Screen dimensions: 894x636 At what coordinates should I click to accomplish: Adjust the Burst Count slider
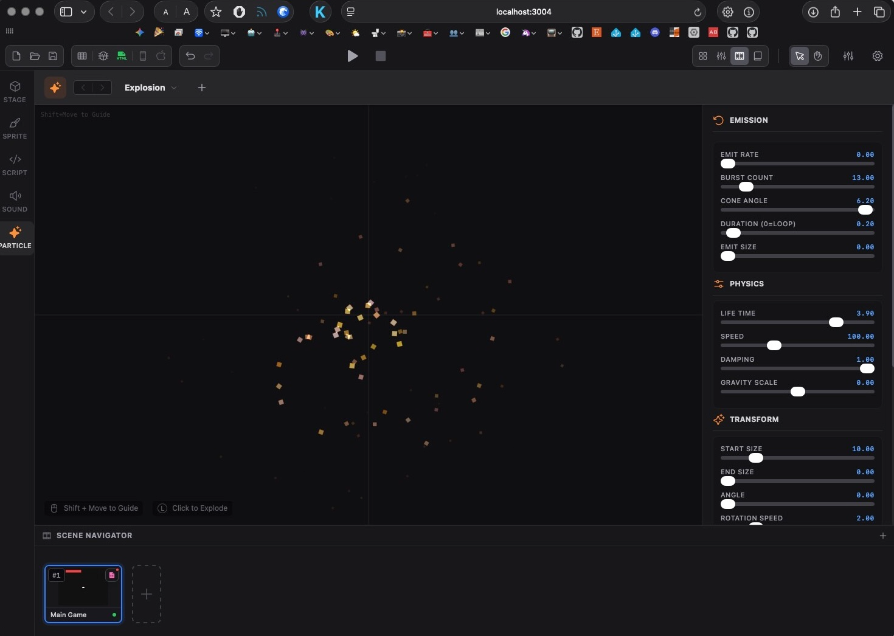[797, 187]
